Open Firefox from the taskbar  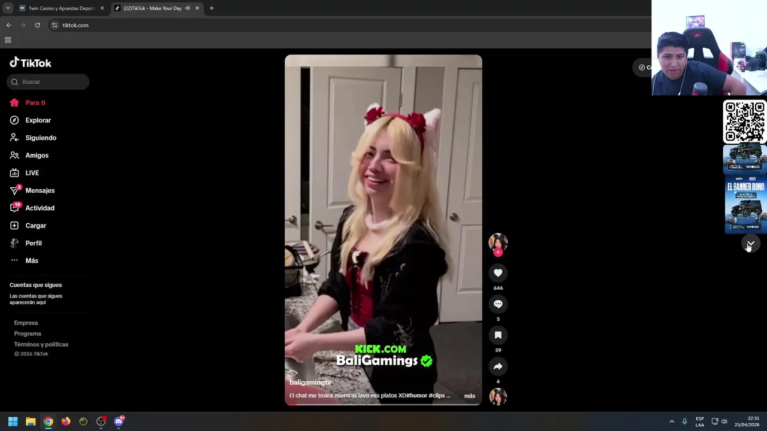66,421
